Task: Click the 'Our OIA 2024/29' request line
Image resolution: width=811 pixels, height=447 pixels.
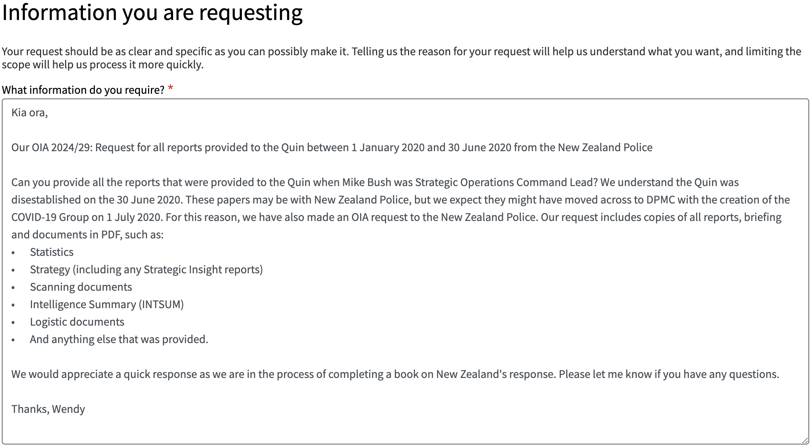Action: [332, 148]
